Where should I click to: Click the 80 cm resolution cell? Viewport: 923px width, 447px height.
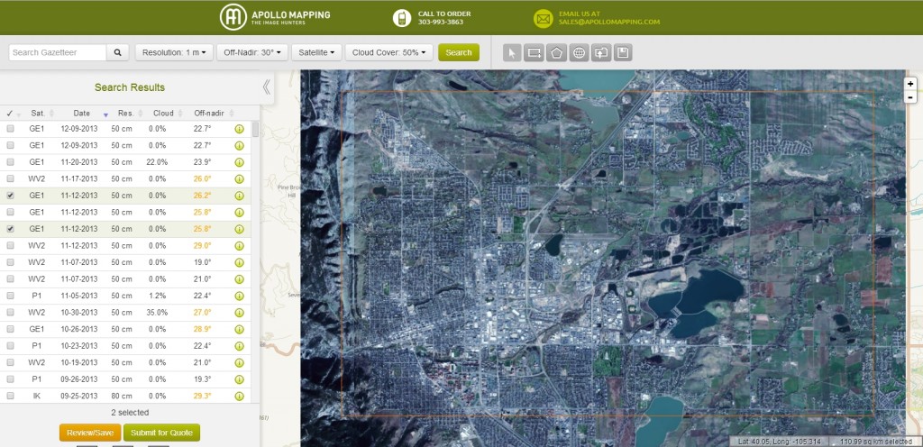[122, 397]
